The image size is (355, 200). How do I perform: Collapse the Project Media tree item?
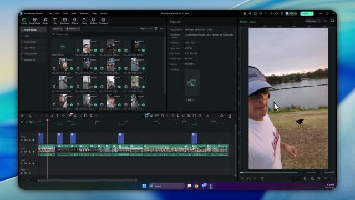pos(22,29)
